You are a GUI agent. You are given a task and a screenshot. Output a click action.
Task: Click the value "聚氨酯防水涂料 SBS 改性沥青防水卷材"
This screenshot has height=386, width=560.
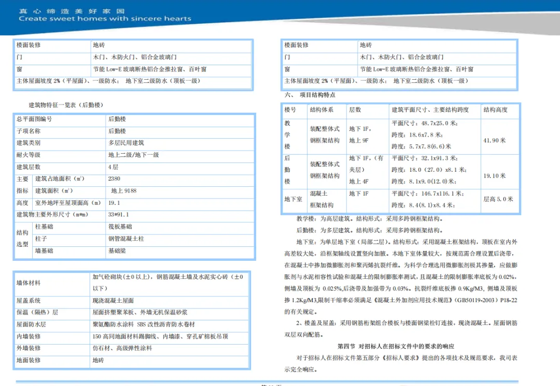[144, 325]
